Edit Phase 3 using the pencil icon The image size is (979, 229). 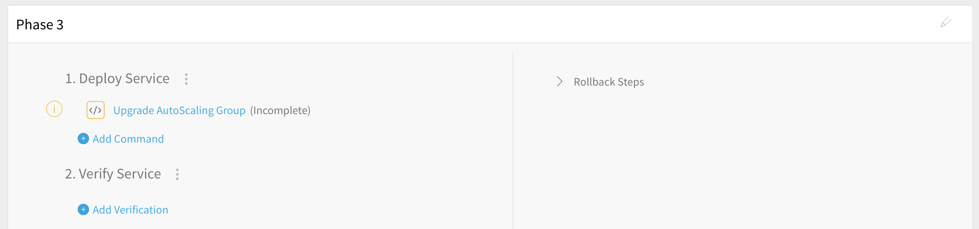(x=945, y=22)
